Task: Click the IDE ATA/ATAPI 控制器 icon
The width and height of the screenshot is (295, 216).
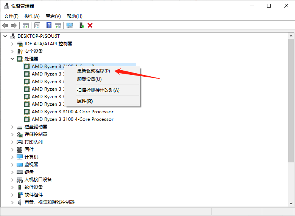Action: (x=20, y=44)
